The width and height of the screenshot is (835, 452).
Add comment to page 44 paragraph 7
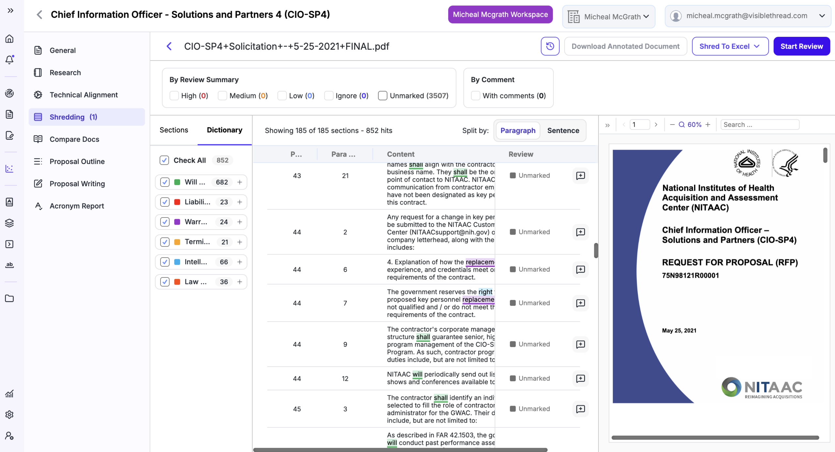point(581,303)
